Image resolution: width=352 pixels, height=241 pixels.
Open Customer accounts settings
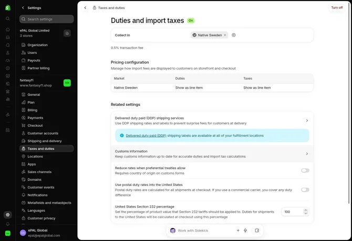click(x=46, y=134)
